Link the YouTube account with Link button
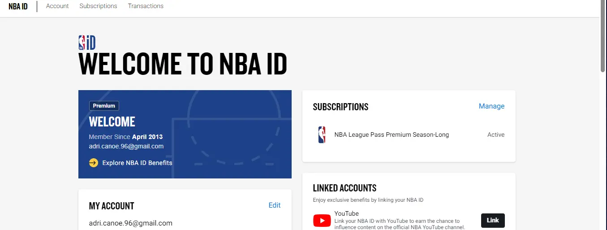Image resolution: width=607 pixels, height=230 pixels. pos(493,221)
